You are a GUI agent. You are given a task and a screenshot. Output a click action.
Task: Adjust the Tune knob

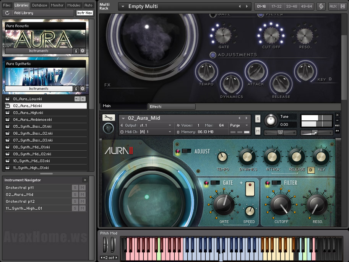point(271,120)
